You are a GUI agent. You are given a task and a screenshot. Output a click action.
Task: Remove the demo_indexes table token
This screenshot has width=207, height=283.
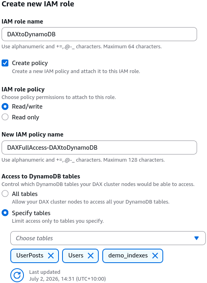pyautogui.click(x=155, y=255)
